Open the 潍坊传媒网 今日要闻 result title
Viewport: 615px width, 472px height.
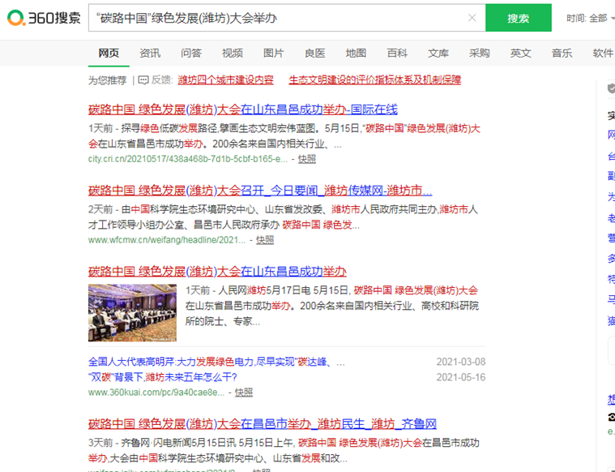tap(260, 191)
